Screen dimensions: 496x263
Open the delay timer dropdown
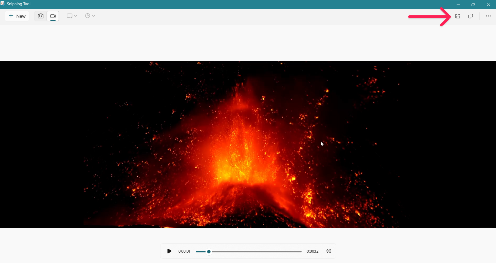pyautogui.click(x=90, y=16)
